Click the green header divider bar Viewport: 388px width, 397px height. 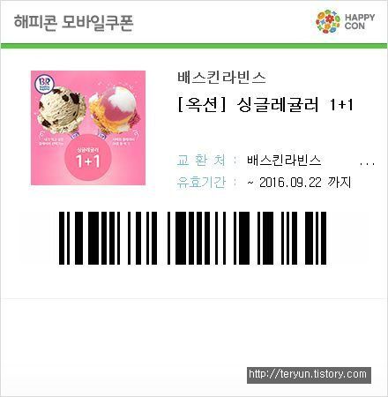click(194, 46)
